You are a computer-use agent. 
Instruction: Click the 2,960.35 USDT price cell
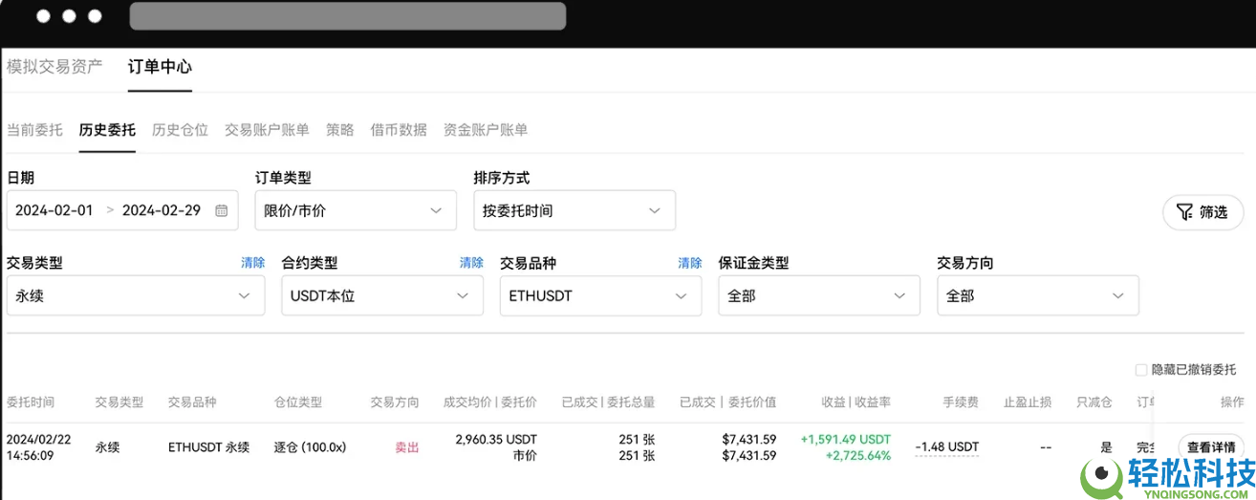[495, 440]
